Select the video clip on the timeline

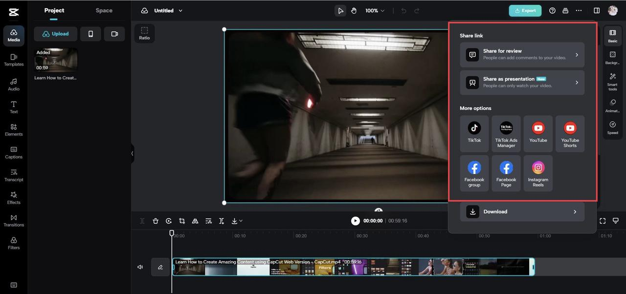tap(353, 267)
